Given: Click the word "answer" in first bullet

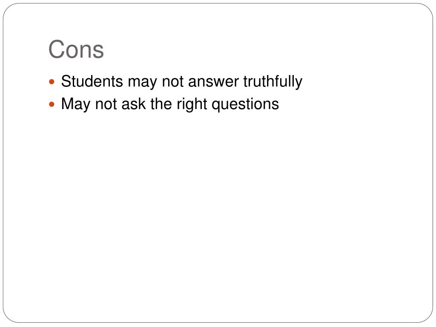Looking at the screenshot, I should coord(213,82).
